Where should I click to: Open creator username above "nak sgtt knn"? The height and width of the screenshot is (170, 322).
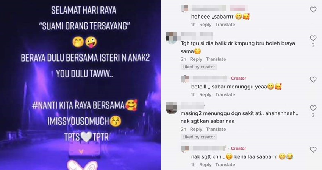point(209,148)
